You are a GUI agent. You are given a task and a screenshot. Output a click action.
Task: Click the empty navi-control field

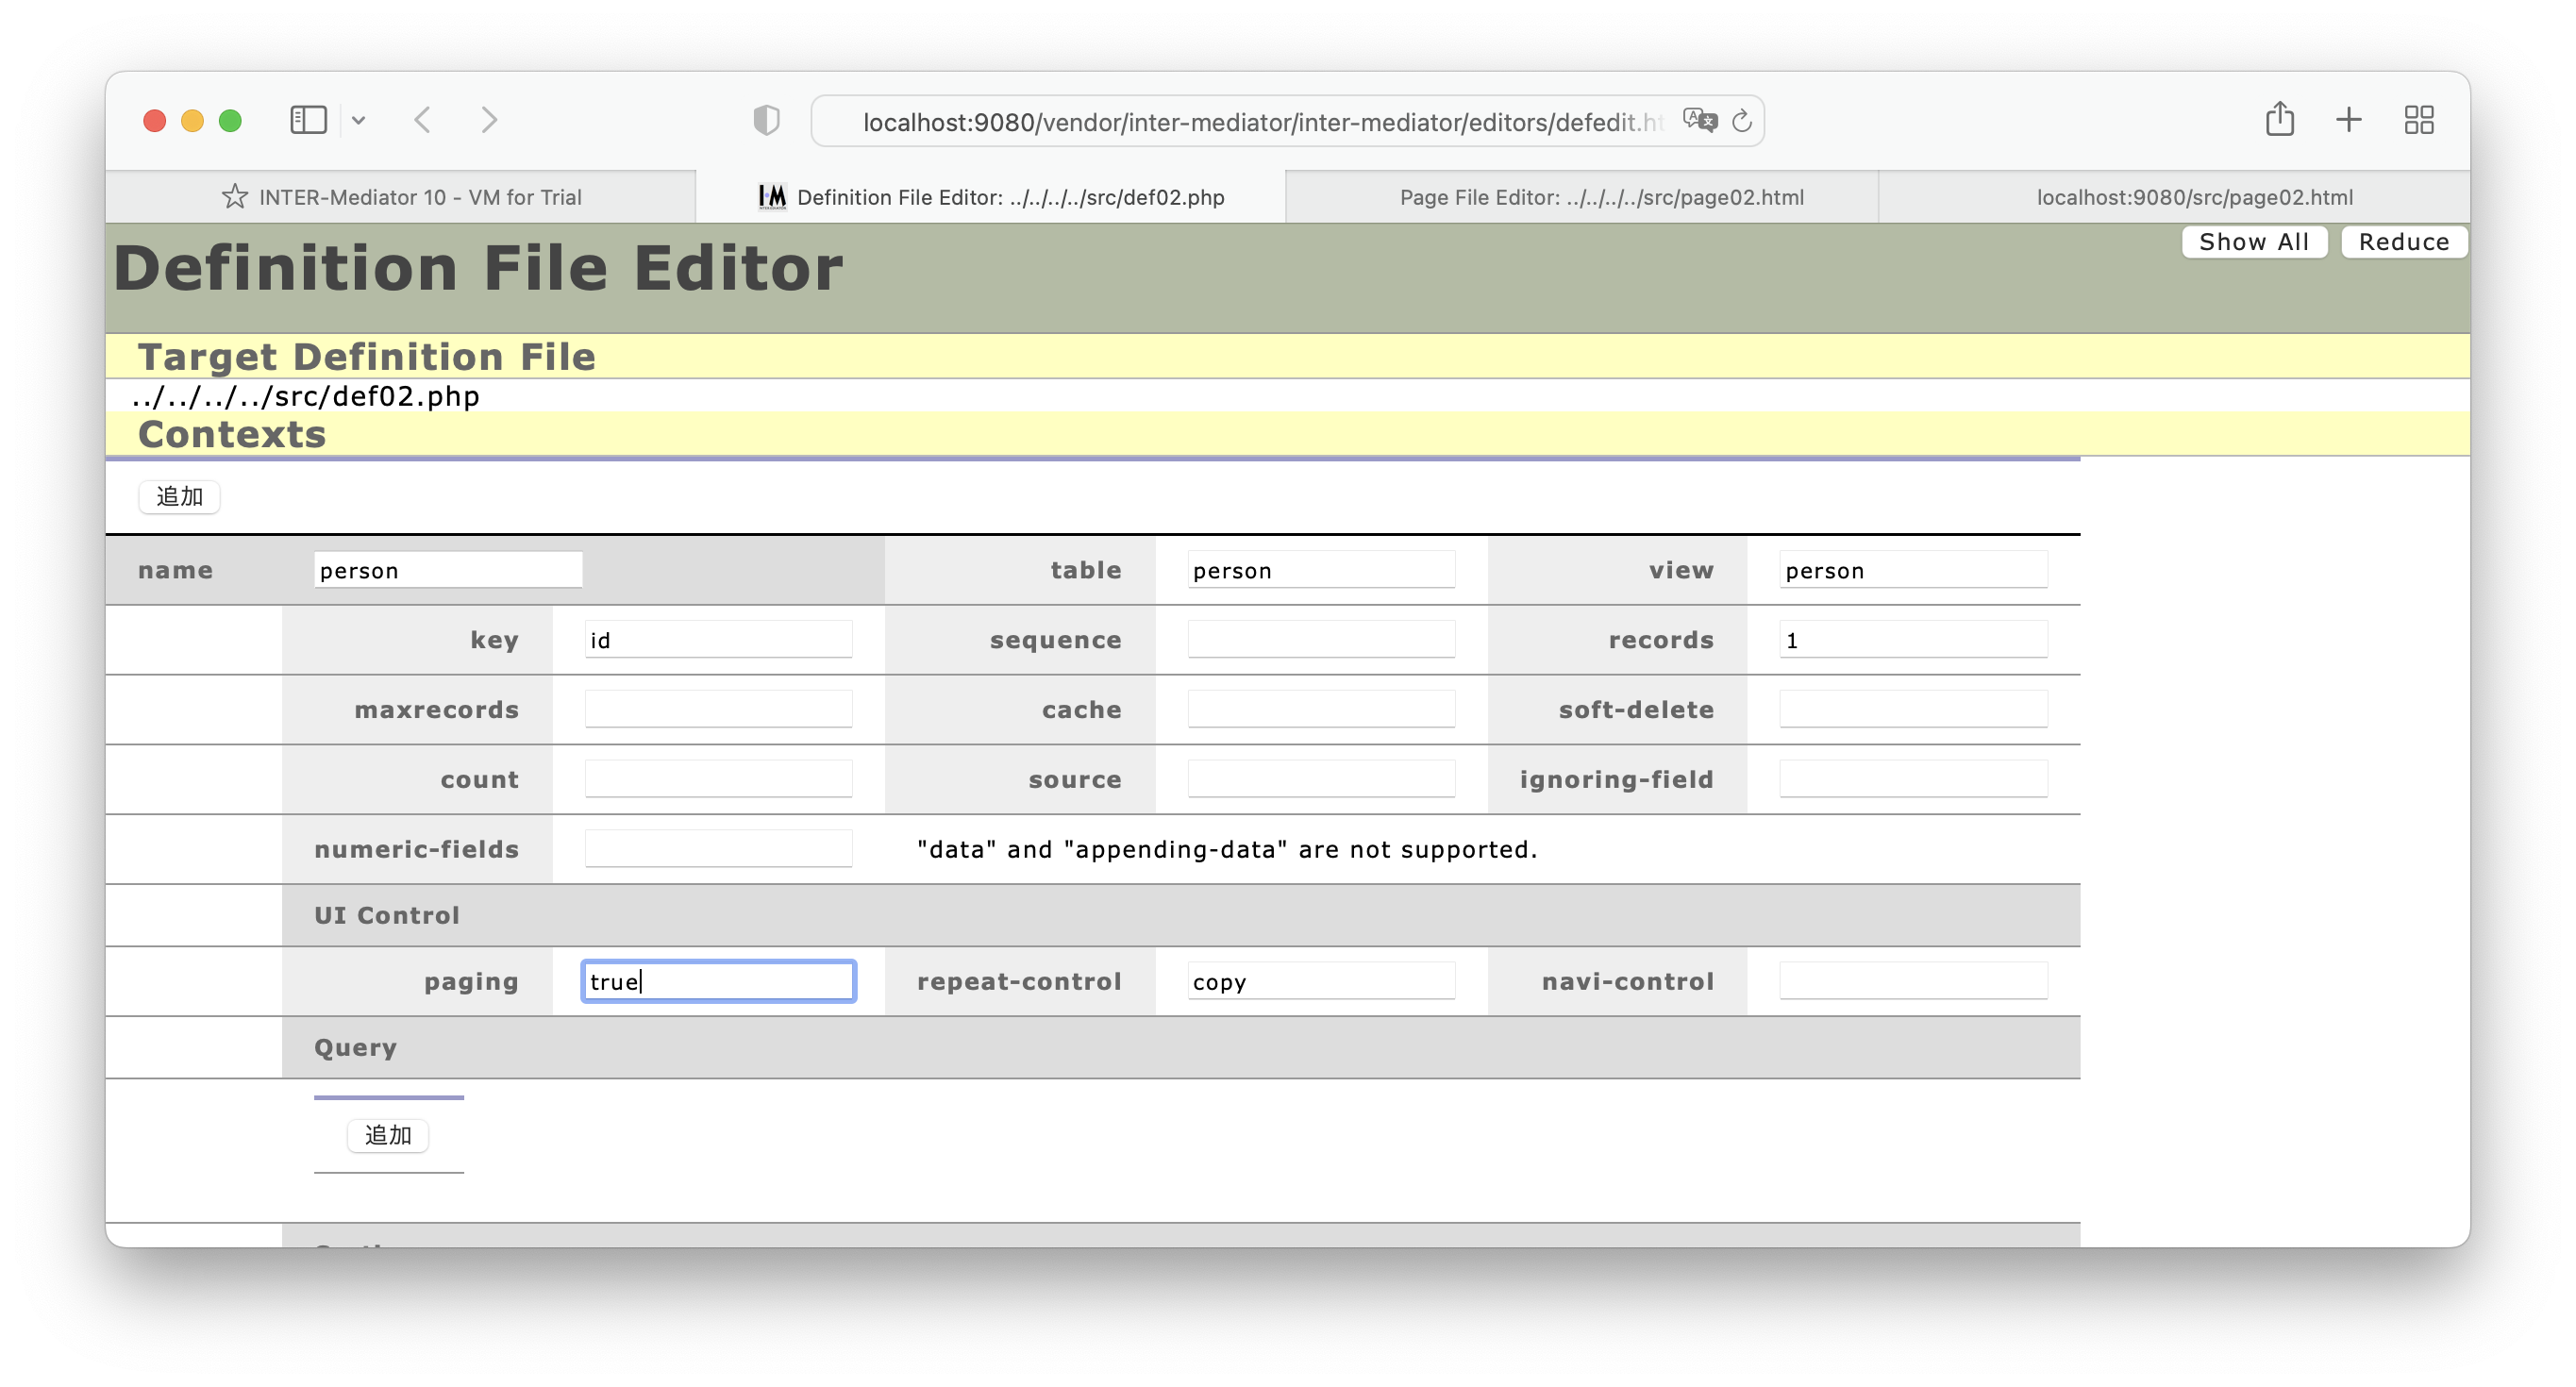(1913, 981)
